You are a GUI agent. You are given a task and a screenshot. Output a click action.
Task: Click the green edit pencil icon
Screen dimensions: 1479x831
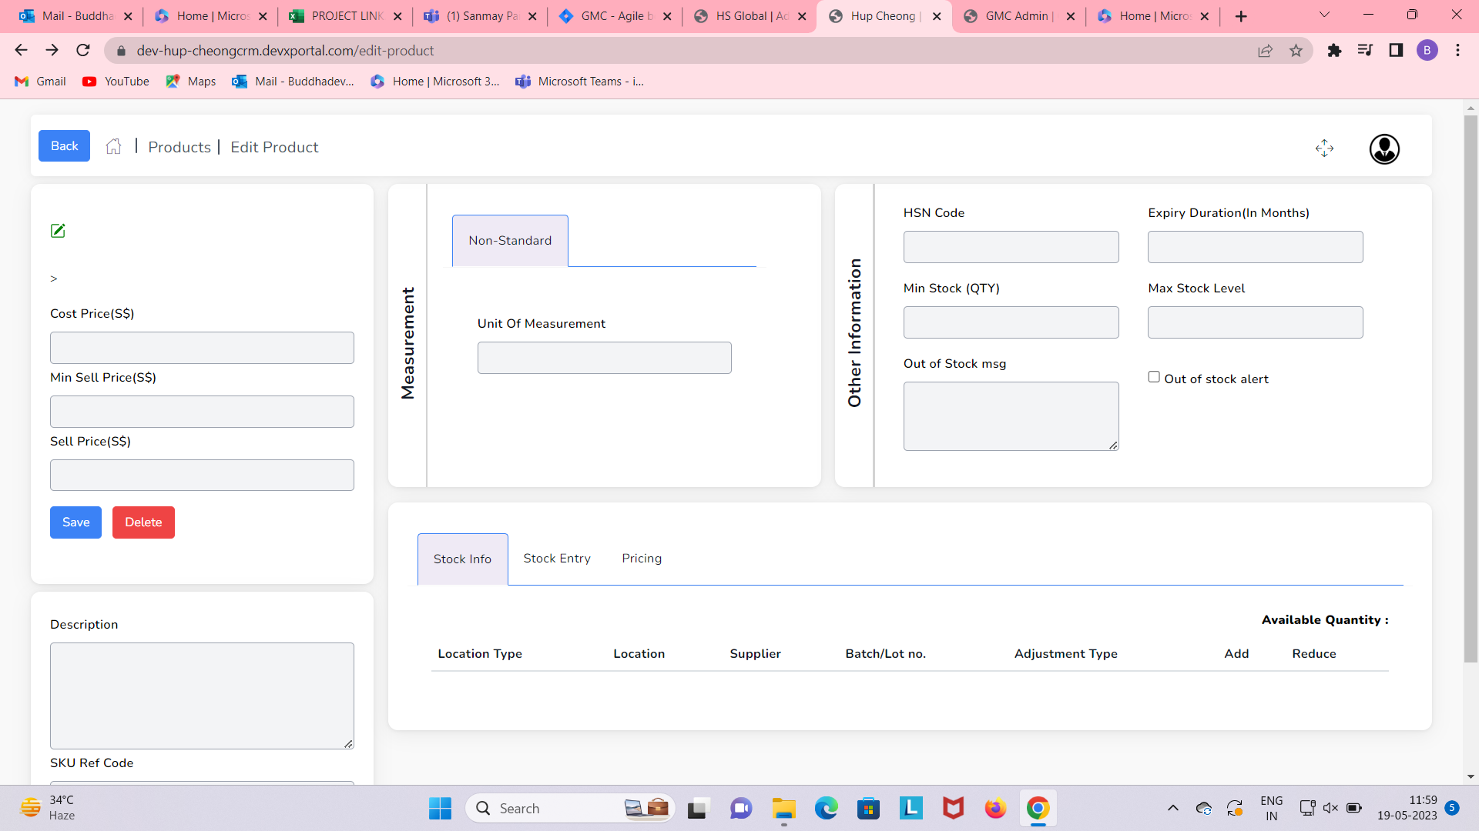tap(58, 231)
